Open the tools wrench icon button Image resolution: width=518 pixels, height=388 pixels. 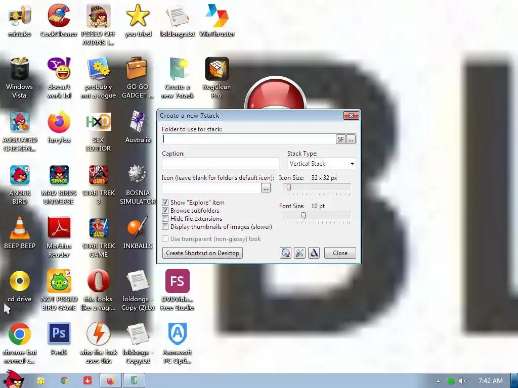pos(299,253)
